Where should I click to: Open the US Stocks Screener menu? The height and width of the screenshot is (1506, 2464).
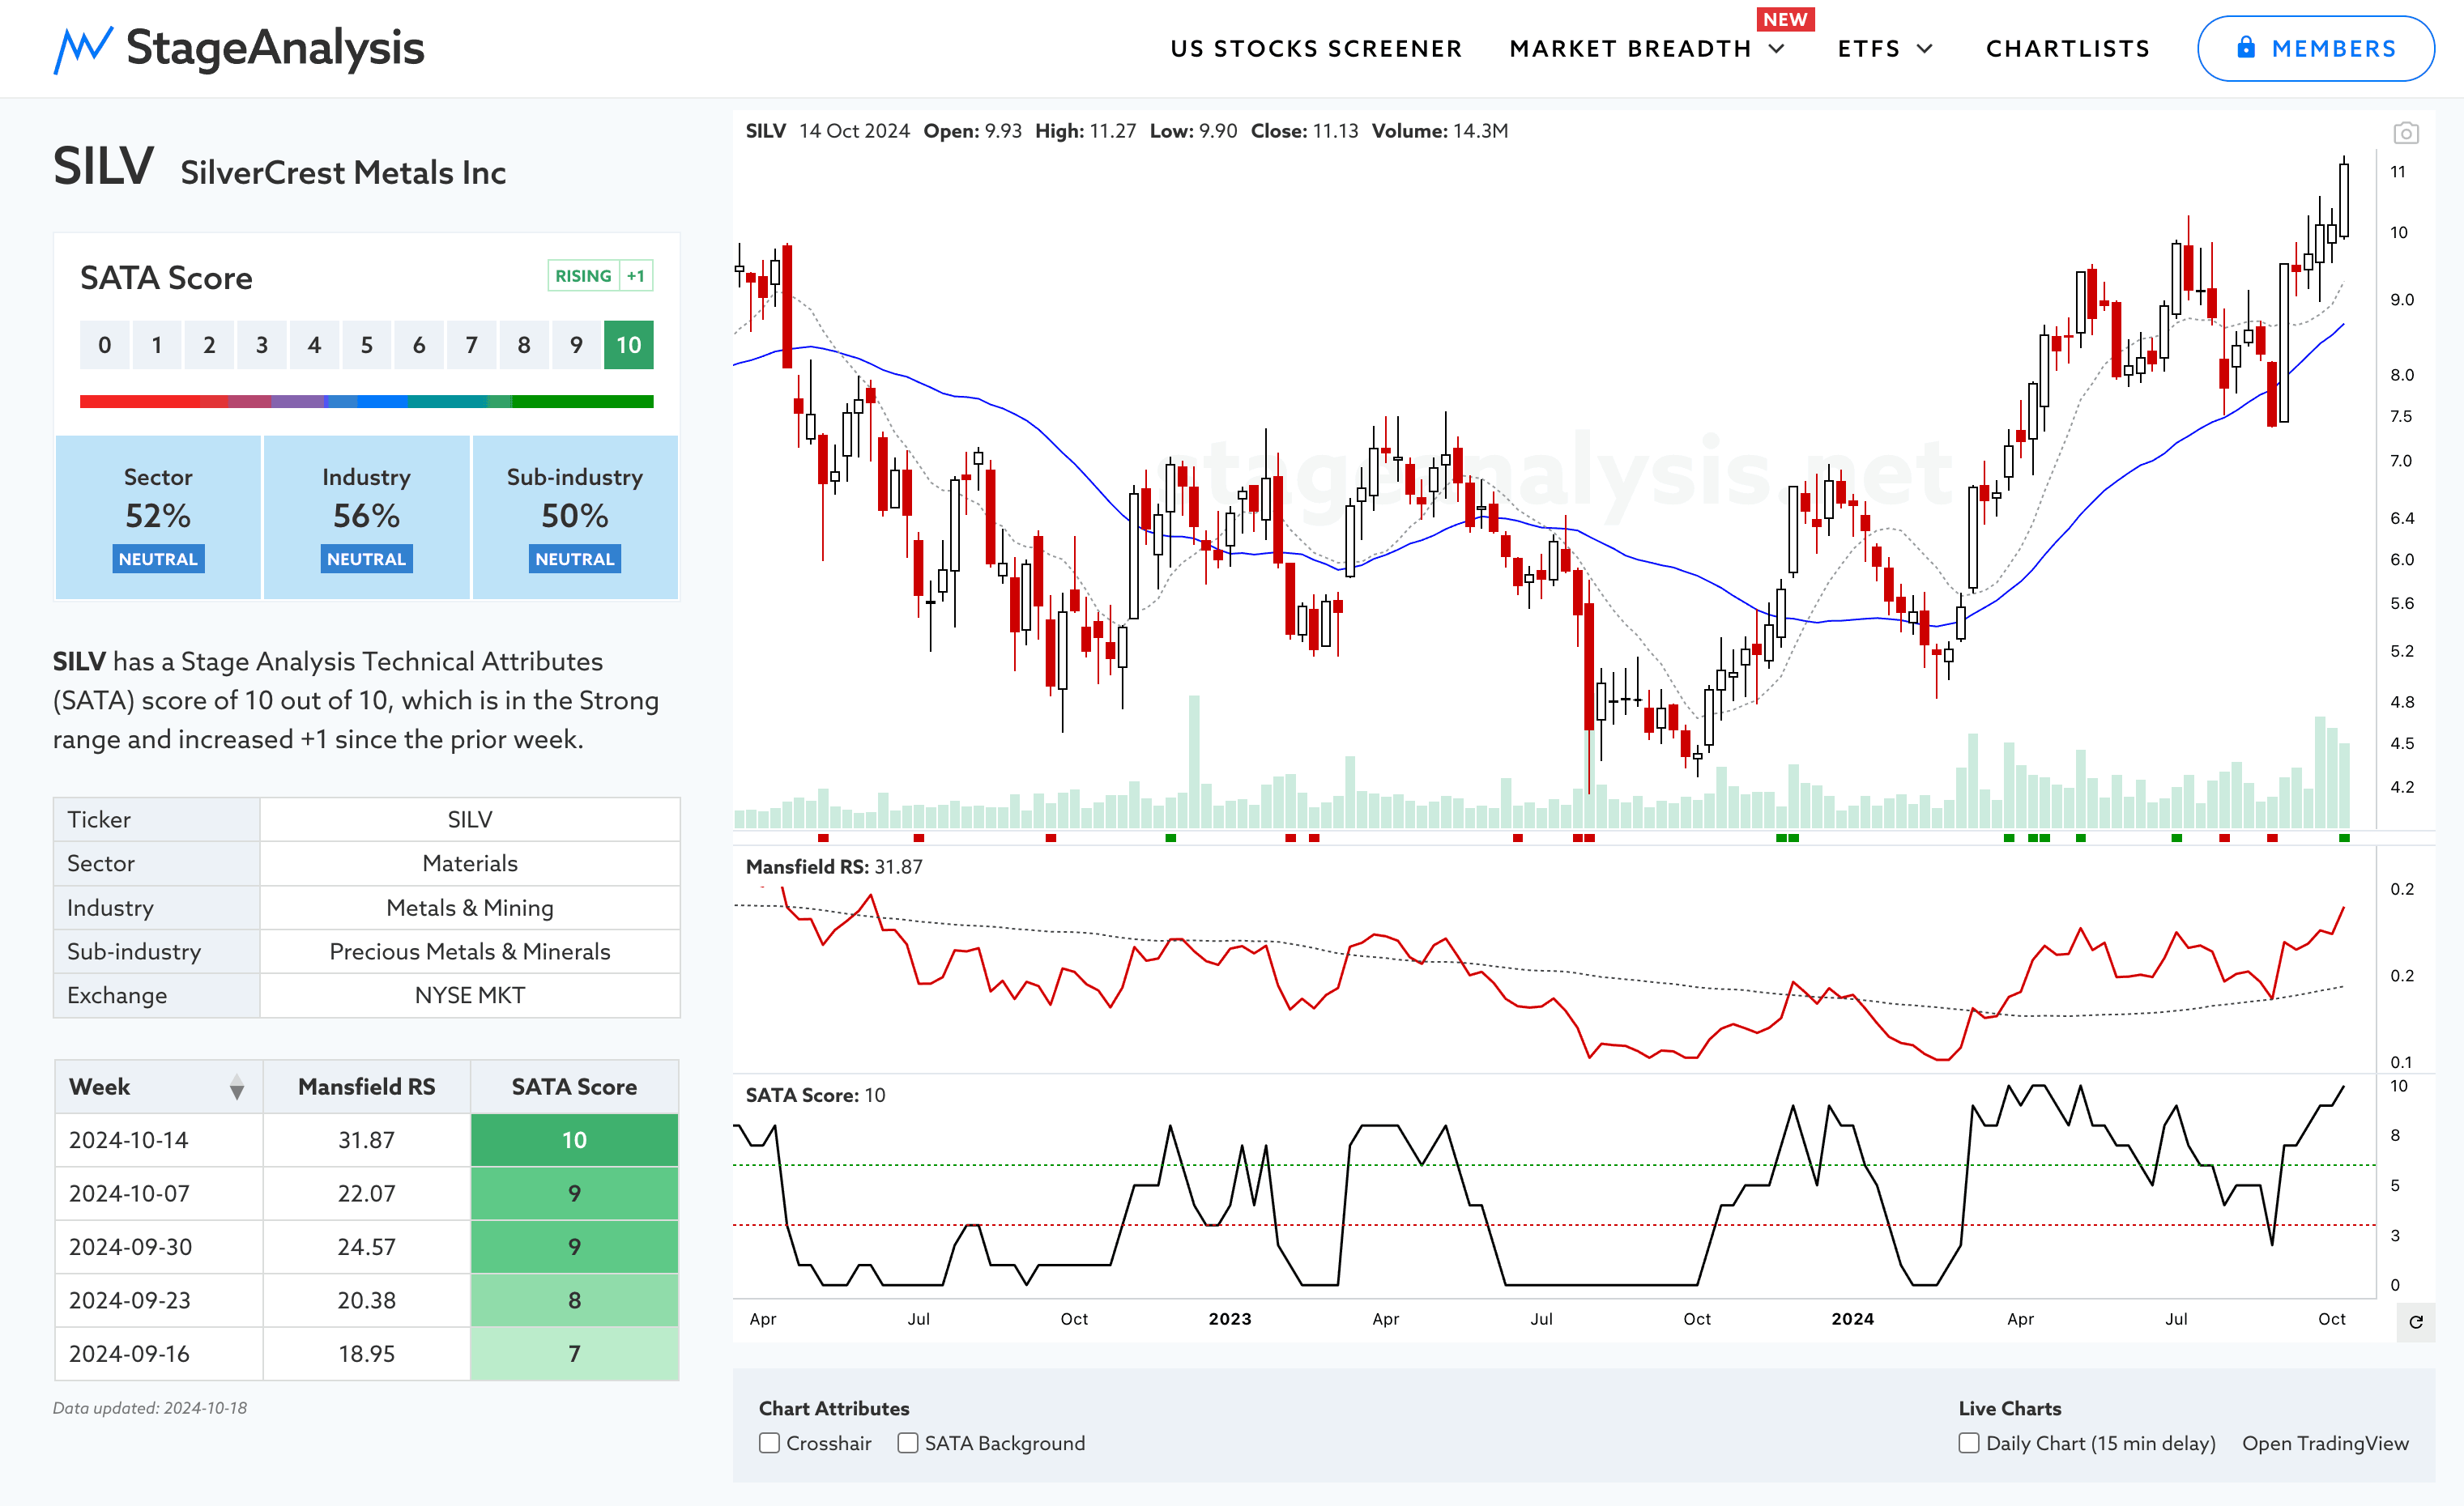tap(1316, 49)
